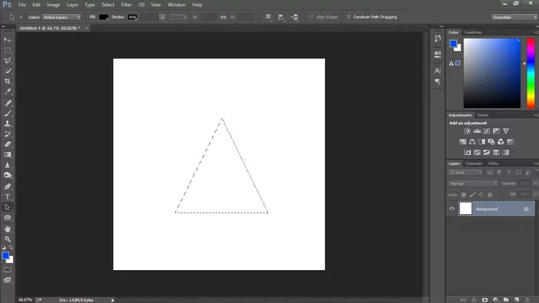
Task: Switch to the Swatches tab
Action: point(473,32)
